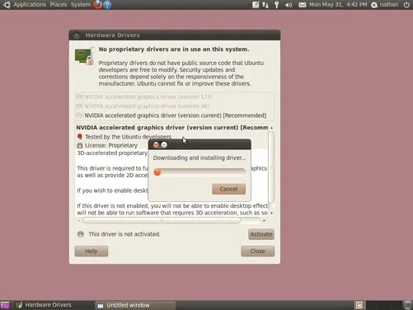Viewport: 413px width, 310px height.
Task: Open the System menu
Action: click(81, 5)
